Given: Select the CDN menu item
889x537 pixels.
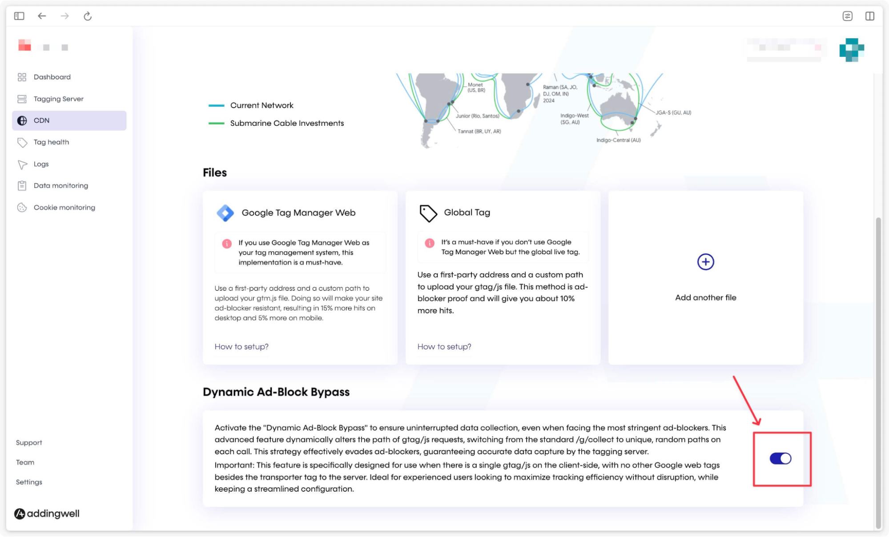Looking at the screenshot, I should 69,120.
